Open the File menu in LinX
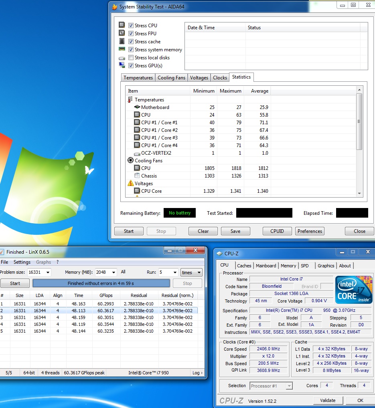 coord(4,262)
